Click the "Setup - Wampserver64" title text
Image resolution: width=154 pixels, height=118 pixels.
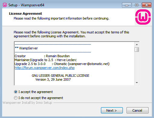point(26,5)
